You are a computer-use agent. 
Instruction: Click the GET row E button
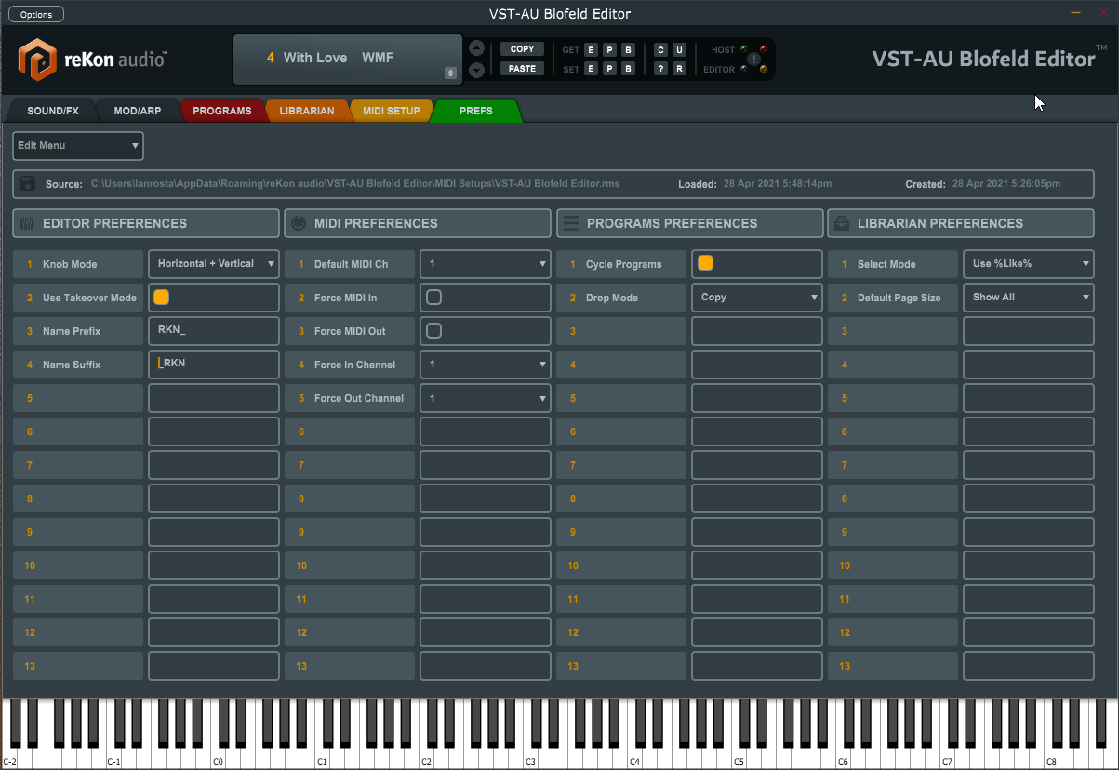[591, 49]
